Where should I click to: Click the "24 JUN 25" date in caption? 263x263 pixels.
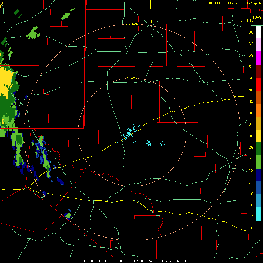[x=159, y=261]
